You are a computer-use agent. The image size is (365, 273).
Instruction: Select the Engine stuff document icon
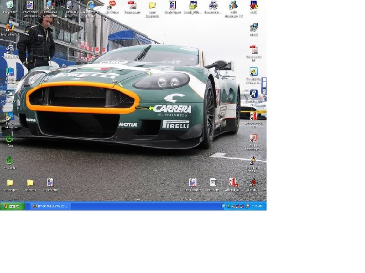coord(50,182)
